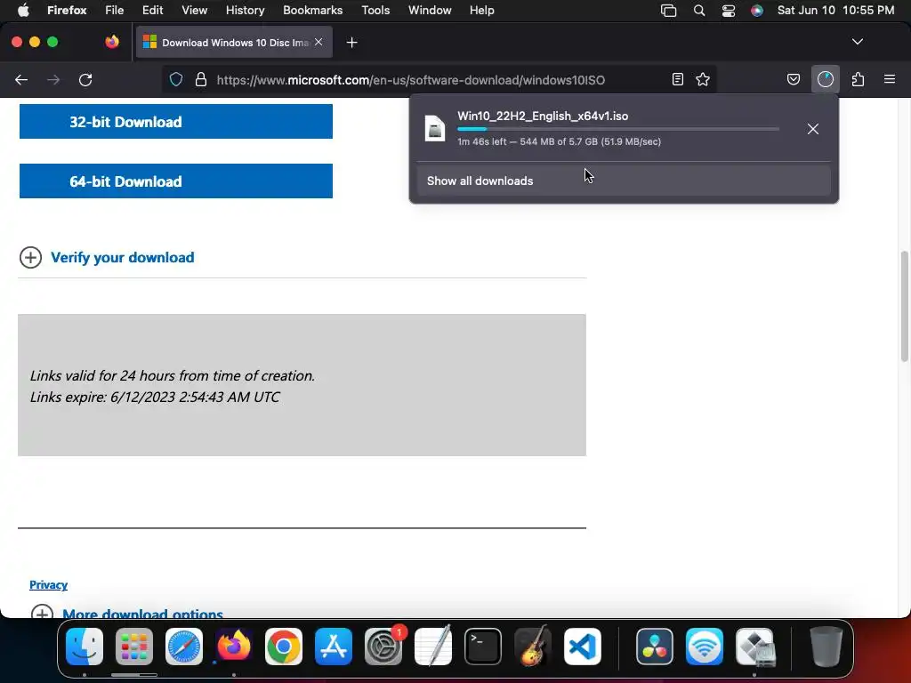Click the forward navigation arrow
The width and height of the screenshot is (911, 683).
[x=53, y=79]
